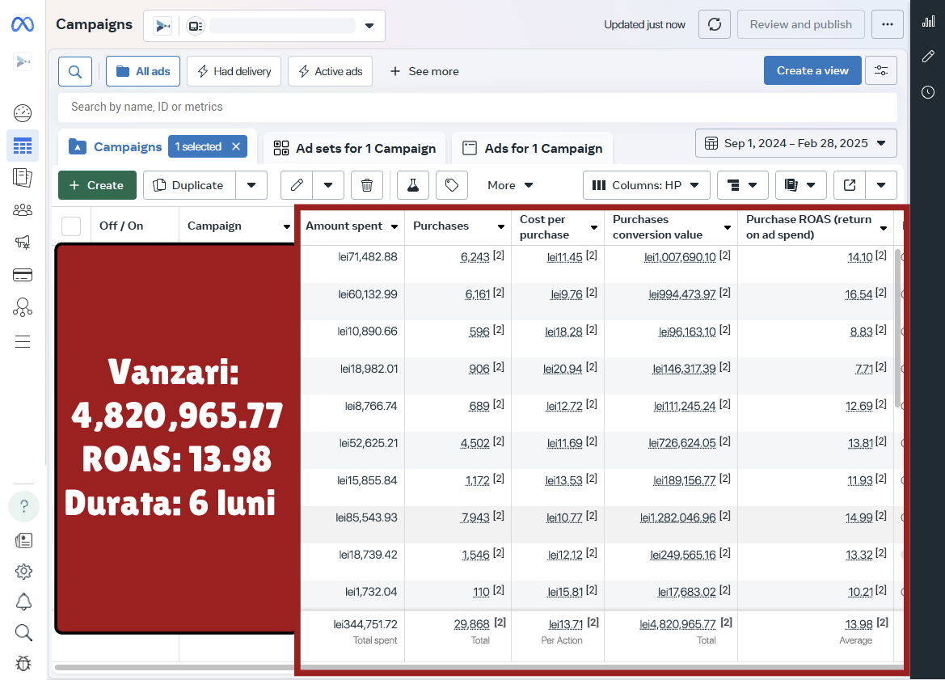Open Billing card icon in sidebar

[x=23, y=275]
